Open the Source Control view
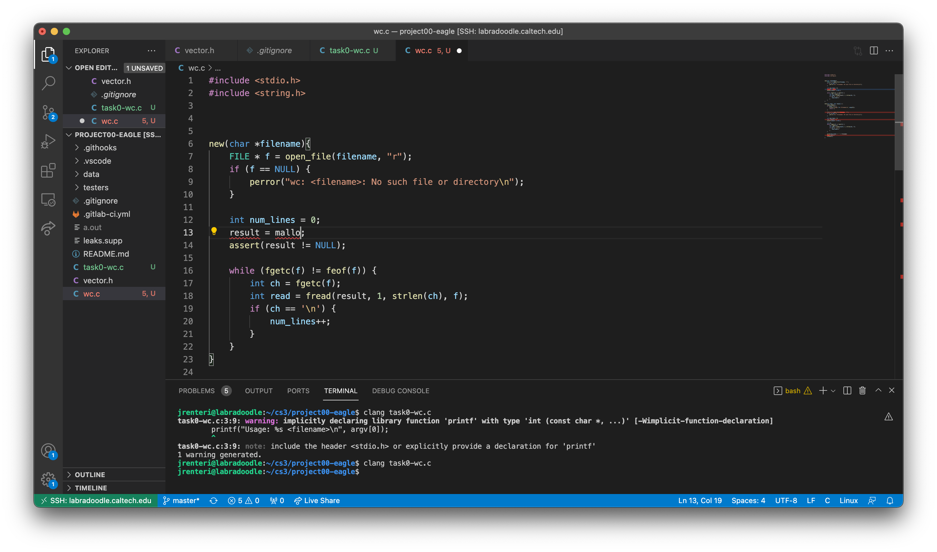This screenshot has height=552, width=937. tap(48, 112)
